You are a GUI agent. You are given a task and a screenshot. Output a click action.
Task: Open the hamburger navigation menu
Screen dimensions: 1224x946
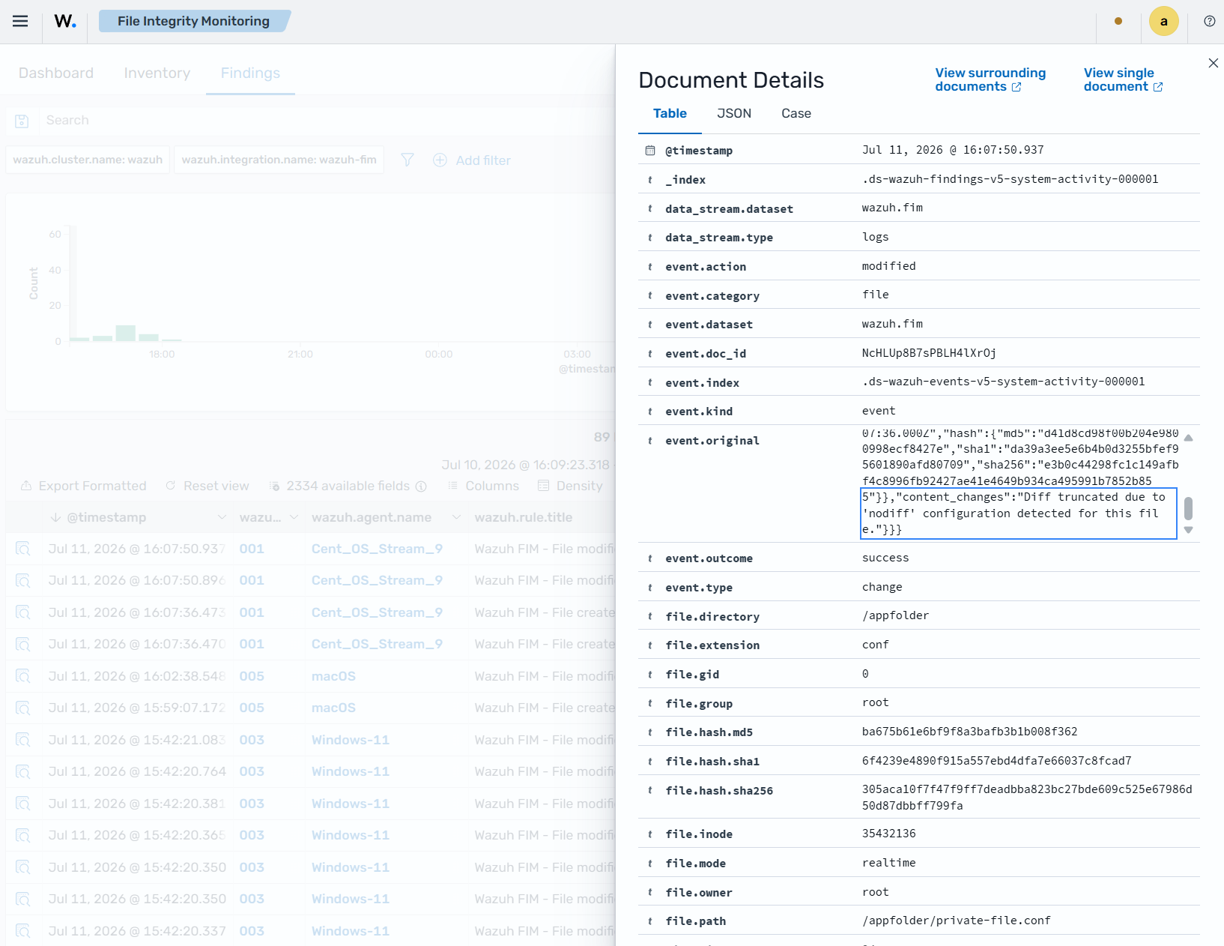tap(20, 21)
